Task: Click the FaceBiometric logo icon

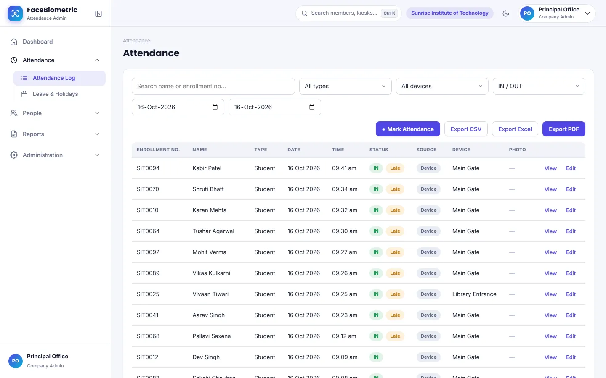Action: click(15, 13)
